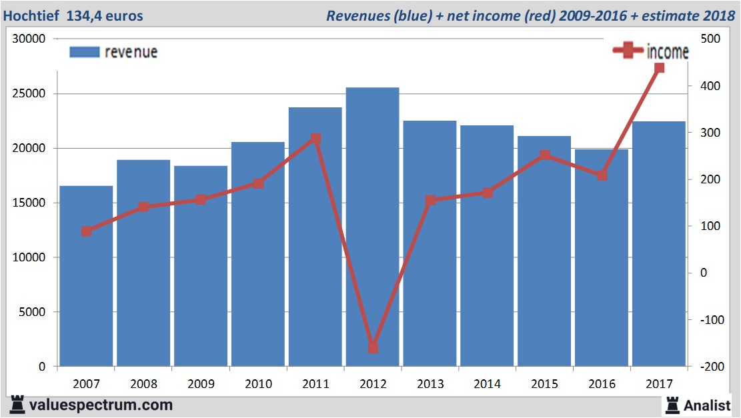Click the 10000 left axis label
741x418 pixels.
[29, 257]
